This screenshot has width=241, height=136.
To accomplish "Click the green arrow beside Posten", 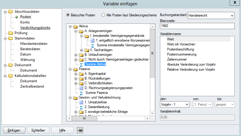I will coord(17,17).
